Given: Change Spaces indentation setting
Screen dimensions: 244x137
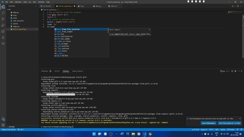Looking at the screenshot, I should 204,129.
